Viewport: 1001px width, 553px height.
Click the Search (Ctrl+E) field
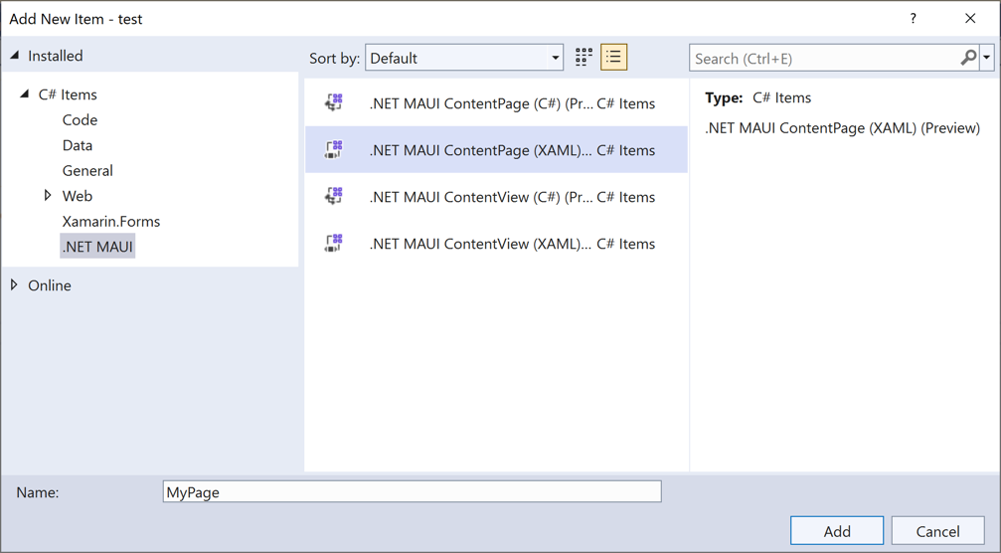point(824,58)
